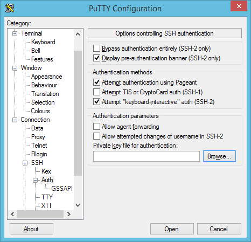Click the horizontal scroll right arrow
Screen dimensions: 251x242
click(x=68, y=214)
